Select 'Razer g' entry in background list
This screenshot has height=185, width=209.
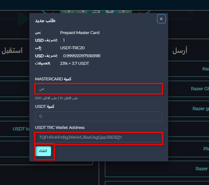[201, 109]
